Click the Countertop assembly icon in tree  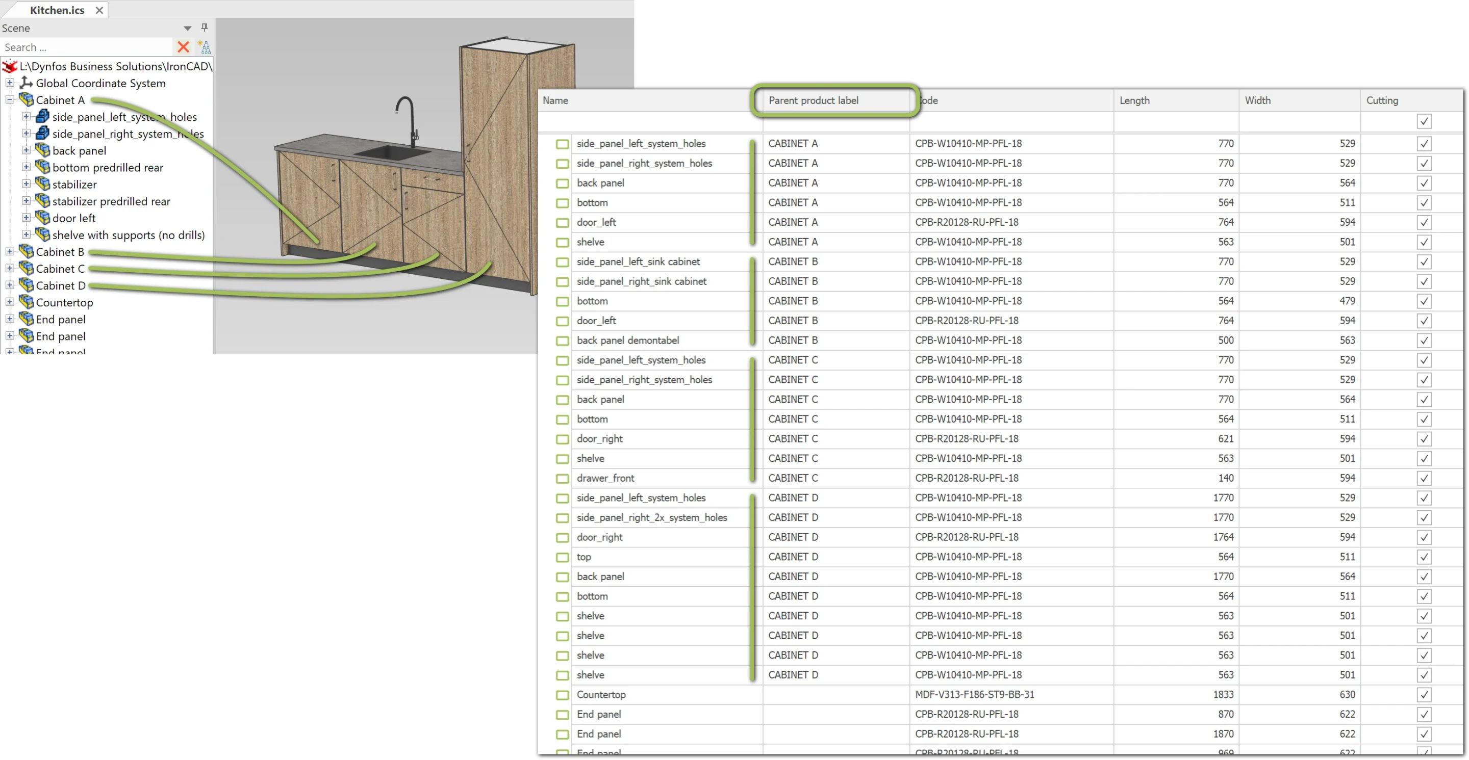26,302
